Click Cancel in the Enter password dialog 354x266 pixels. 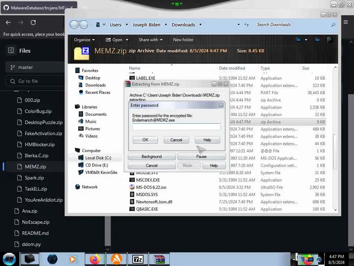point(176,140)
